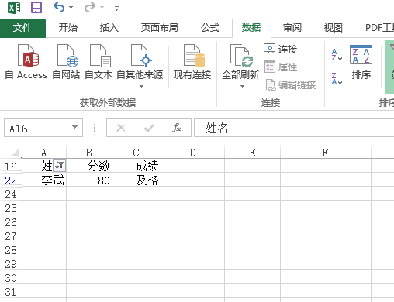The image size is (394, 302).
Task: Import data from text file (自文本)
Action: tap(98, 62)
